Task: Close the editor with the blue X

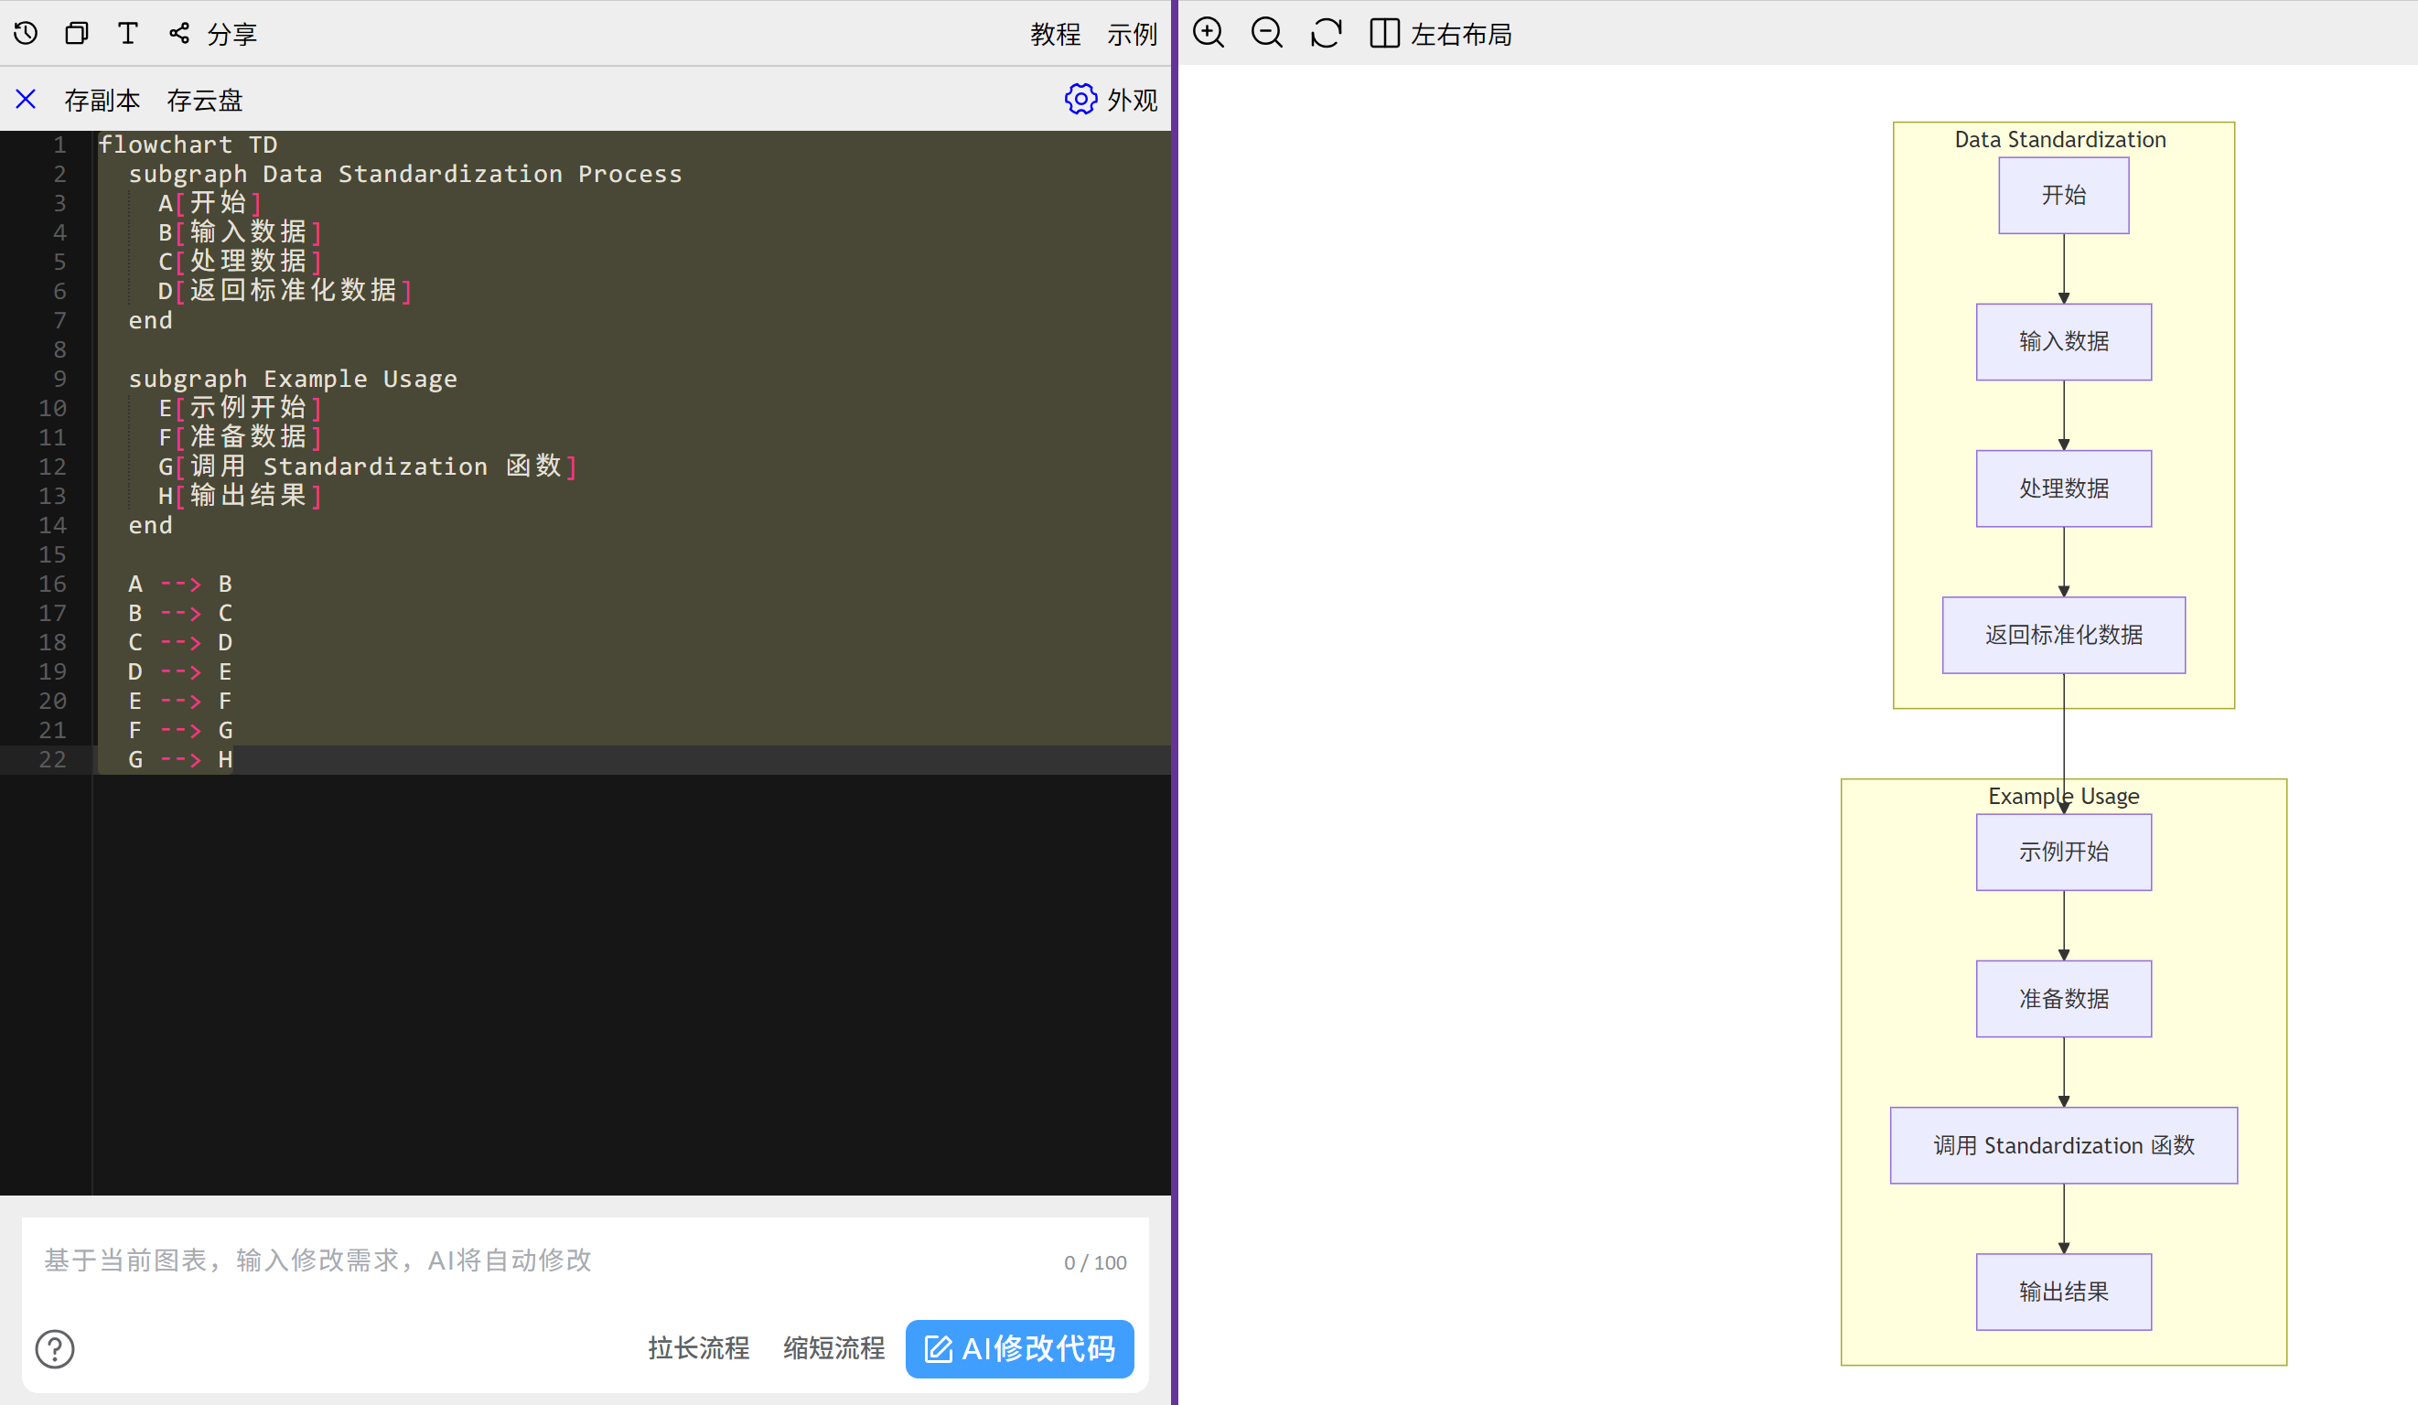Action: pyautogui.click(x=26, y=99)
